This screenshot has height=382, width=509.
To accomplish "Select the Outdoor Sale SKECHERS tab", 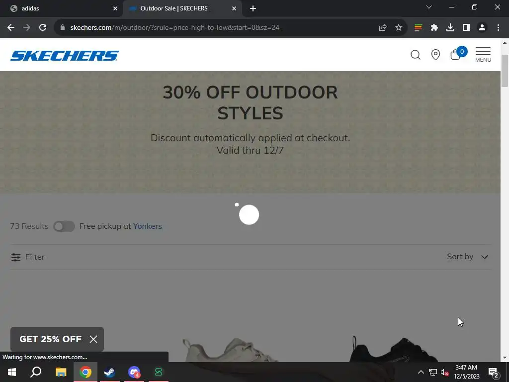I will (x=182, y=8).
